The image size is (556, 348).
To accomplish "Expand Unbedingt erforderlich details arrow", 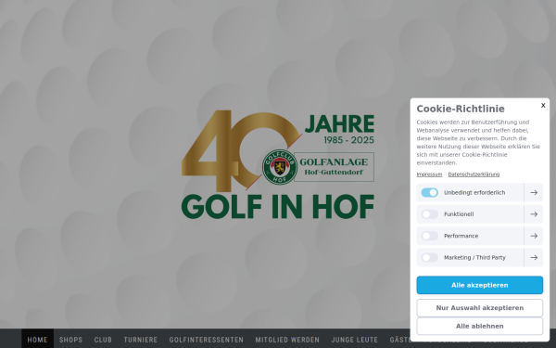I will (534, 192).
